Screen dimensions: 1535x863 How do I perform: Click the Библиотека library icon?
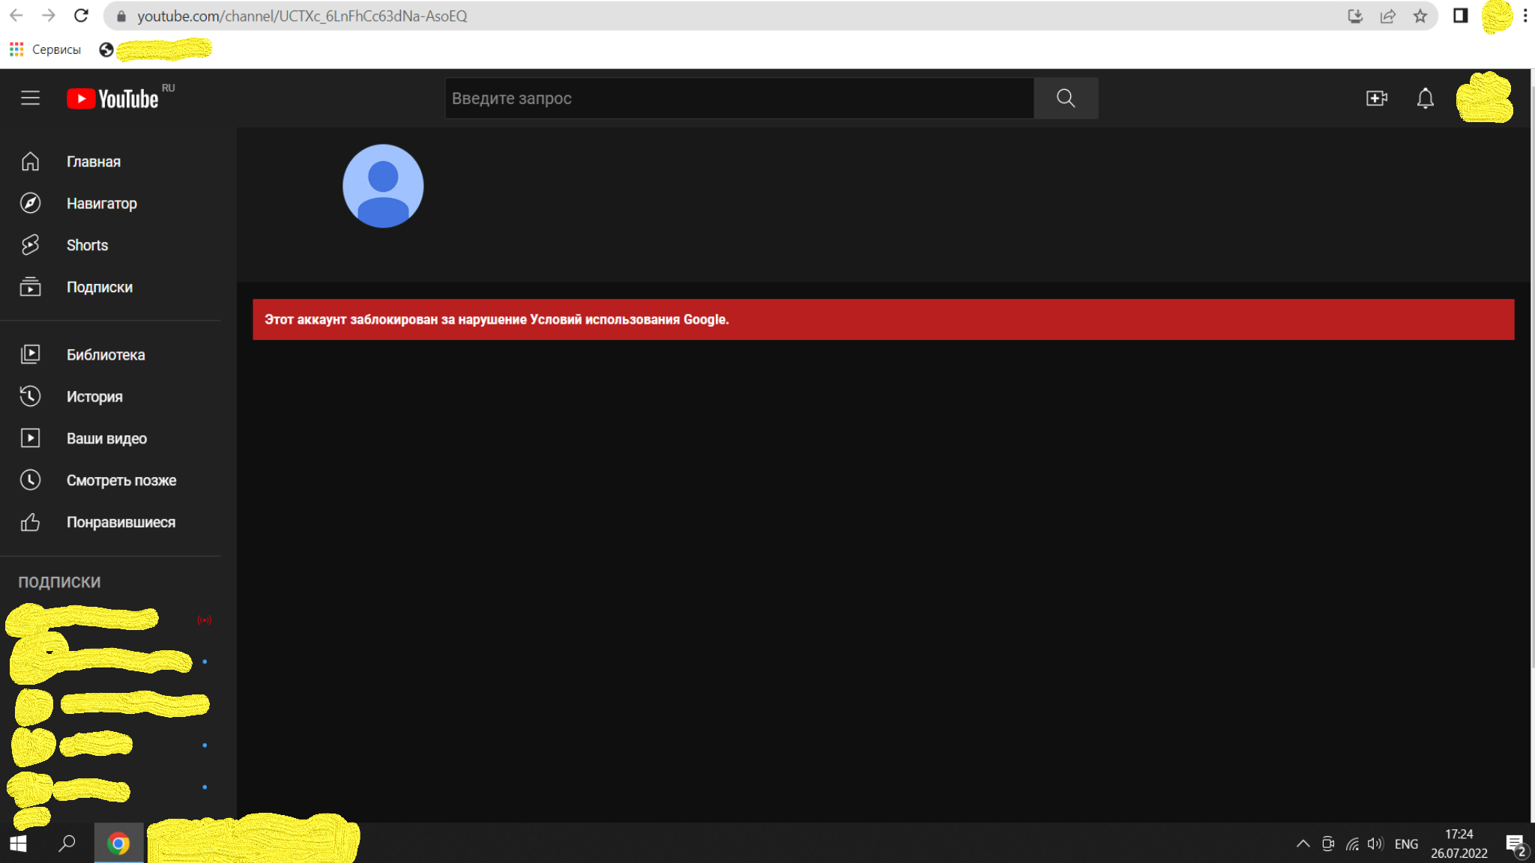coord(30,354)
